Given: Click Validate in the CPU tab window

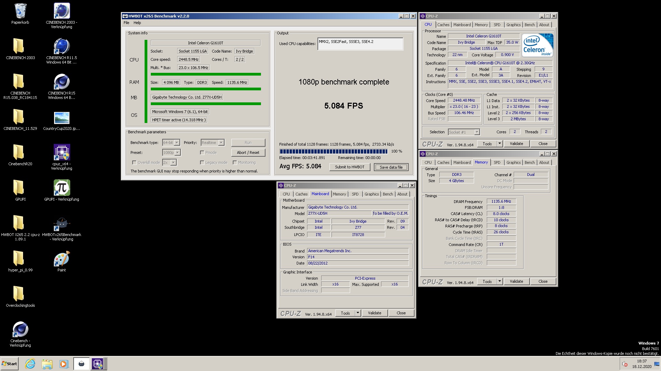Looking at the screenshot, I should pyautogui.click(x=516, y=144).
